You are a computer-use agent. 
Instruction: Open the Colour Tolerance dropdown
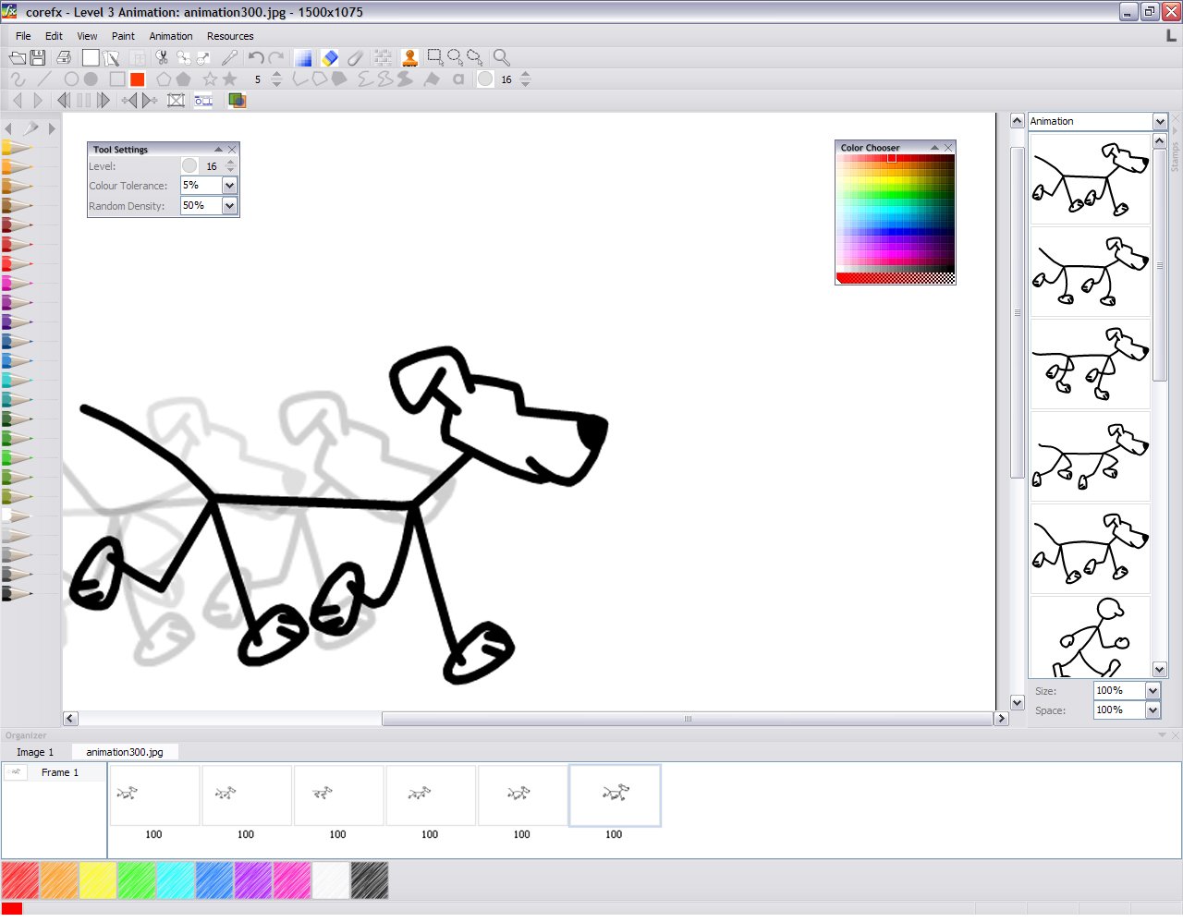point(230,185)
